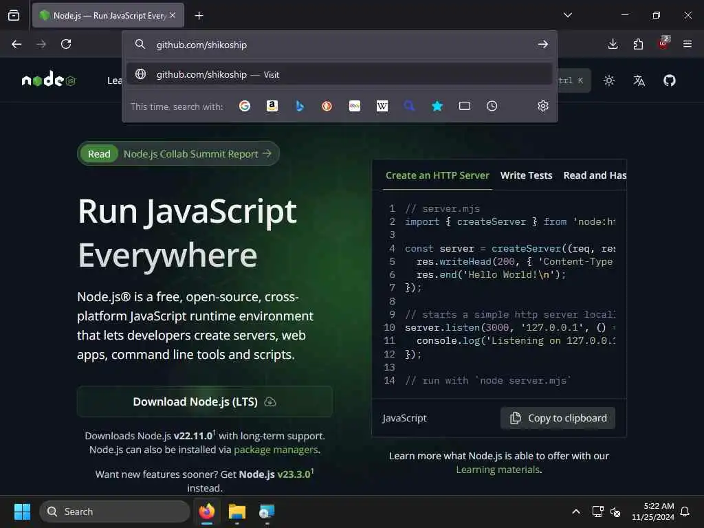Close the Node.js tab
The height and width of the screenshot is (528, 704).
tap(173, 15)
